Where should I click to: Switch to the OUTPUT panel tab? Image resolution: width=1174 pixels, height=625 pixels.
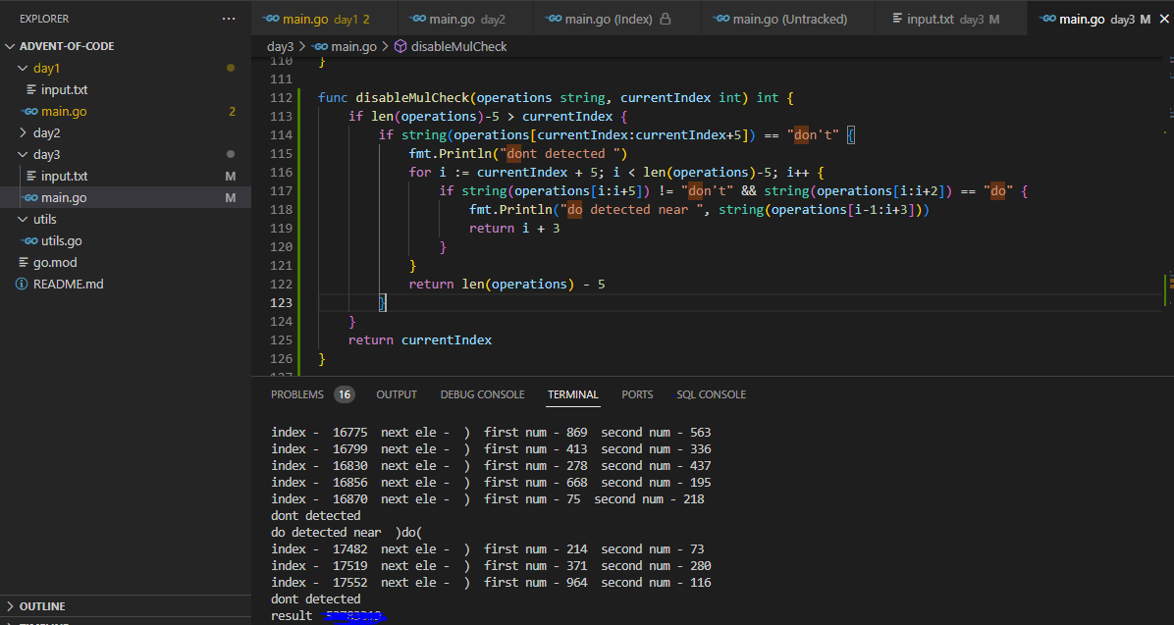[396, 394]
